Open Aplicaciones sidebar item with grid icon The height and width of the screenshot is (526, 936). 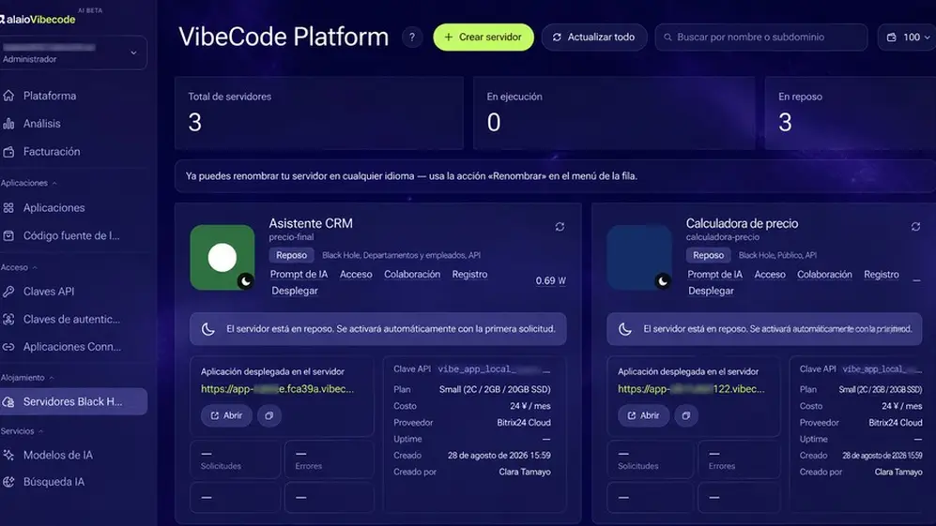pos(54,207)
